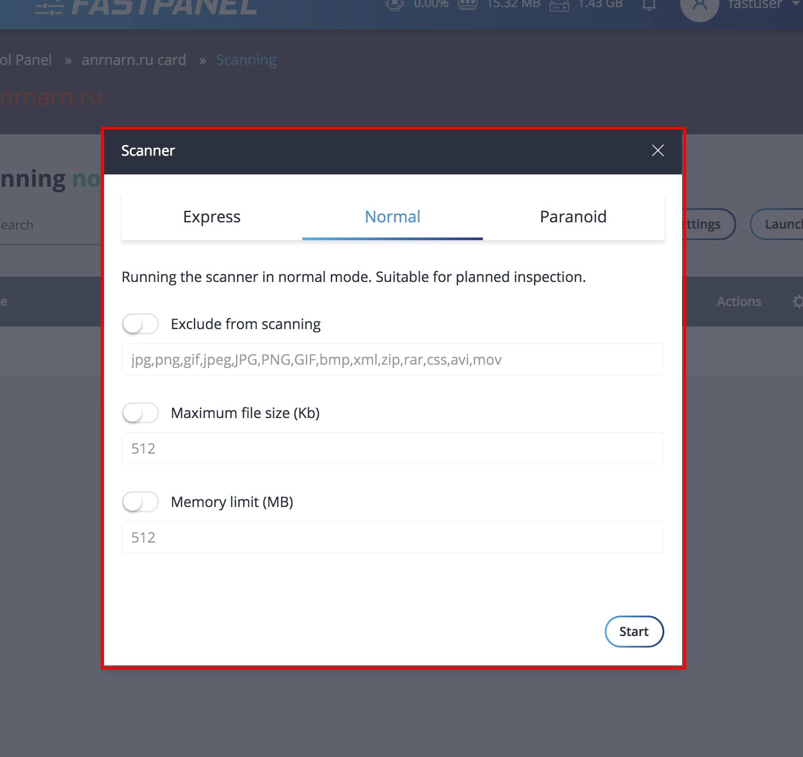Screen dimensions: 803x757
Task: Click the fastuser avatar icon
Action: click(699, 7)
